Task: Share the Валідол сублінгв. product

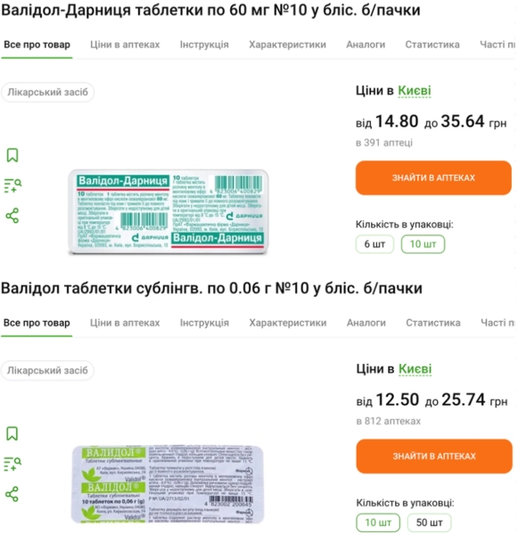Action: (12, 494)
